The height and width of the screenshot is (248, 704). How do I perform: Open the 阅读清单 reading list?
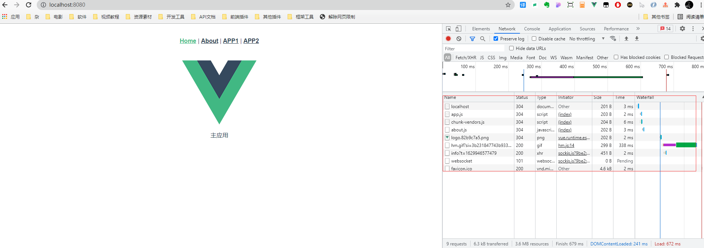coord(690,17)
